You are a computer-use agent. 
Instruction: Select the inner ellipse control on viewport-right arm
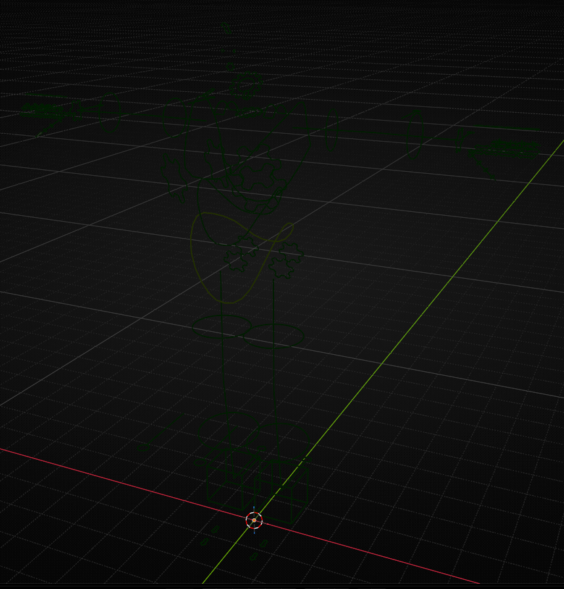[x=332, y=130]
